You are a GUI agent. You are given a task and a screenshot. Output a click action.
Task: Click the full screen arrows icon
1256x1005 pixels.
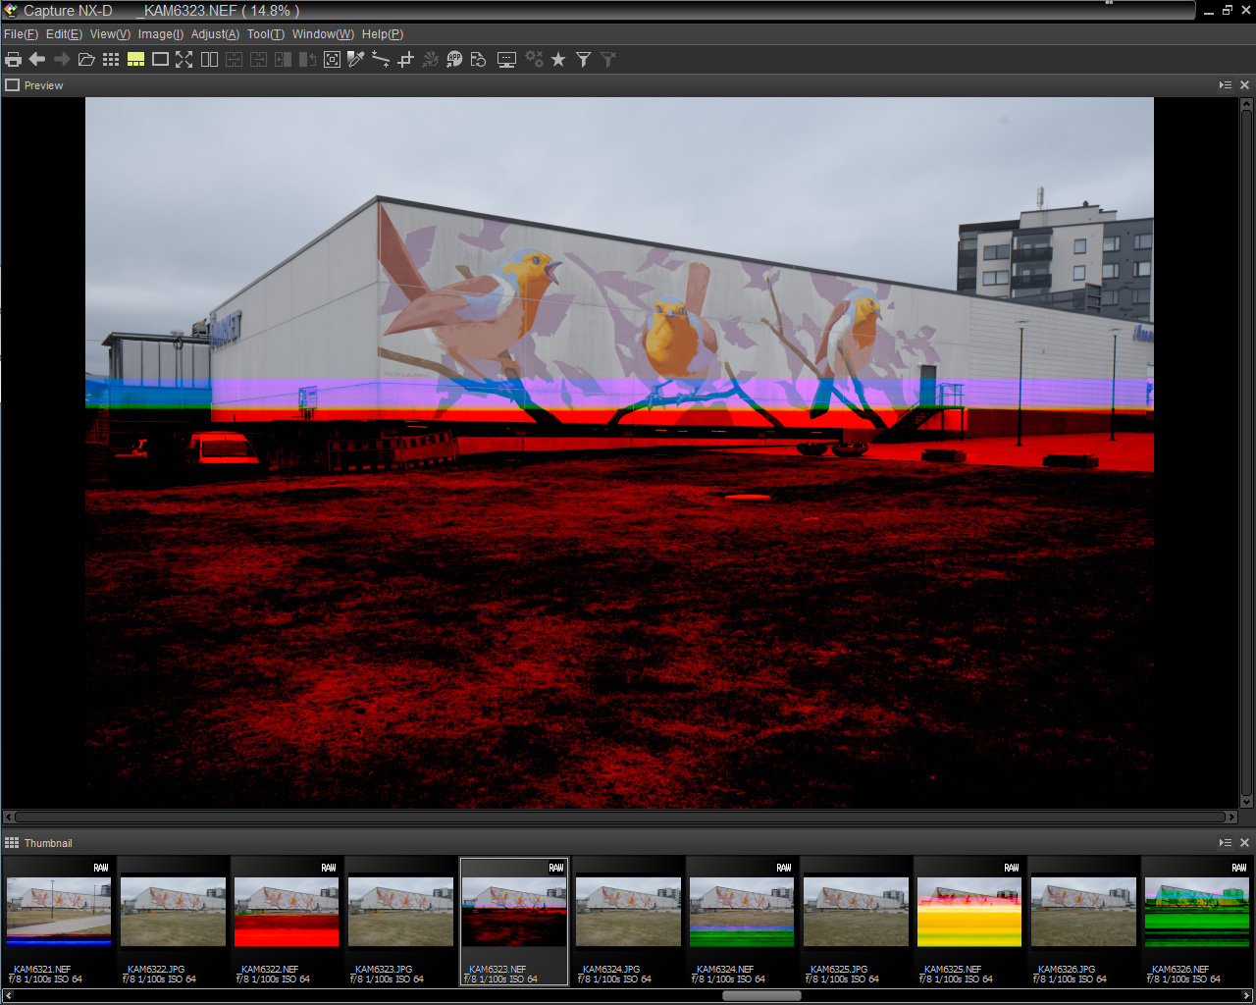(184, 60)
